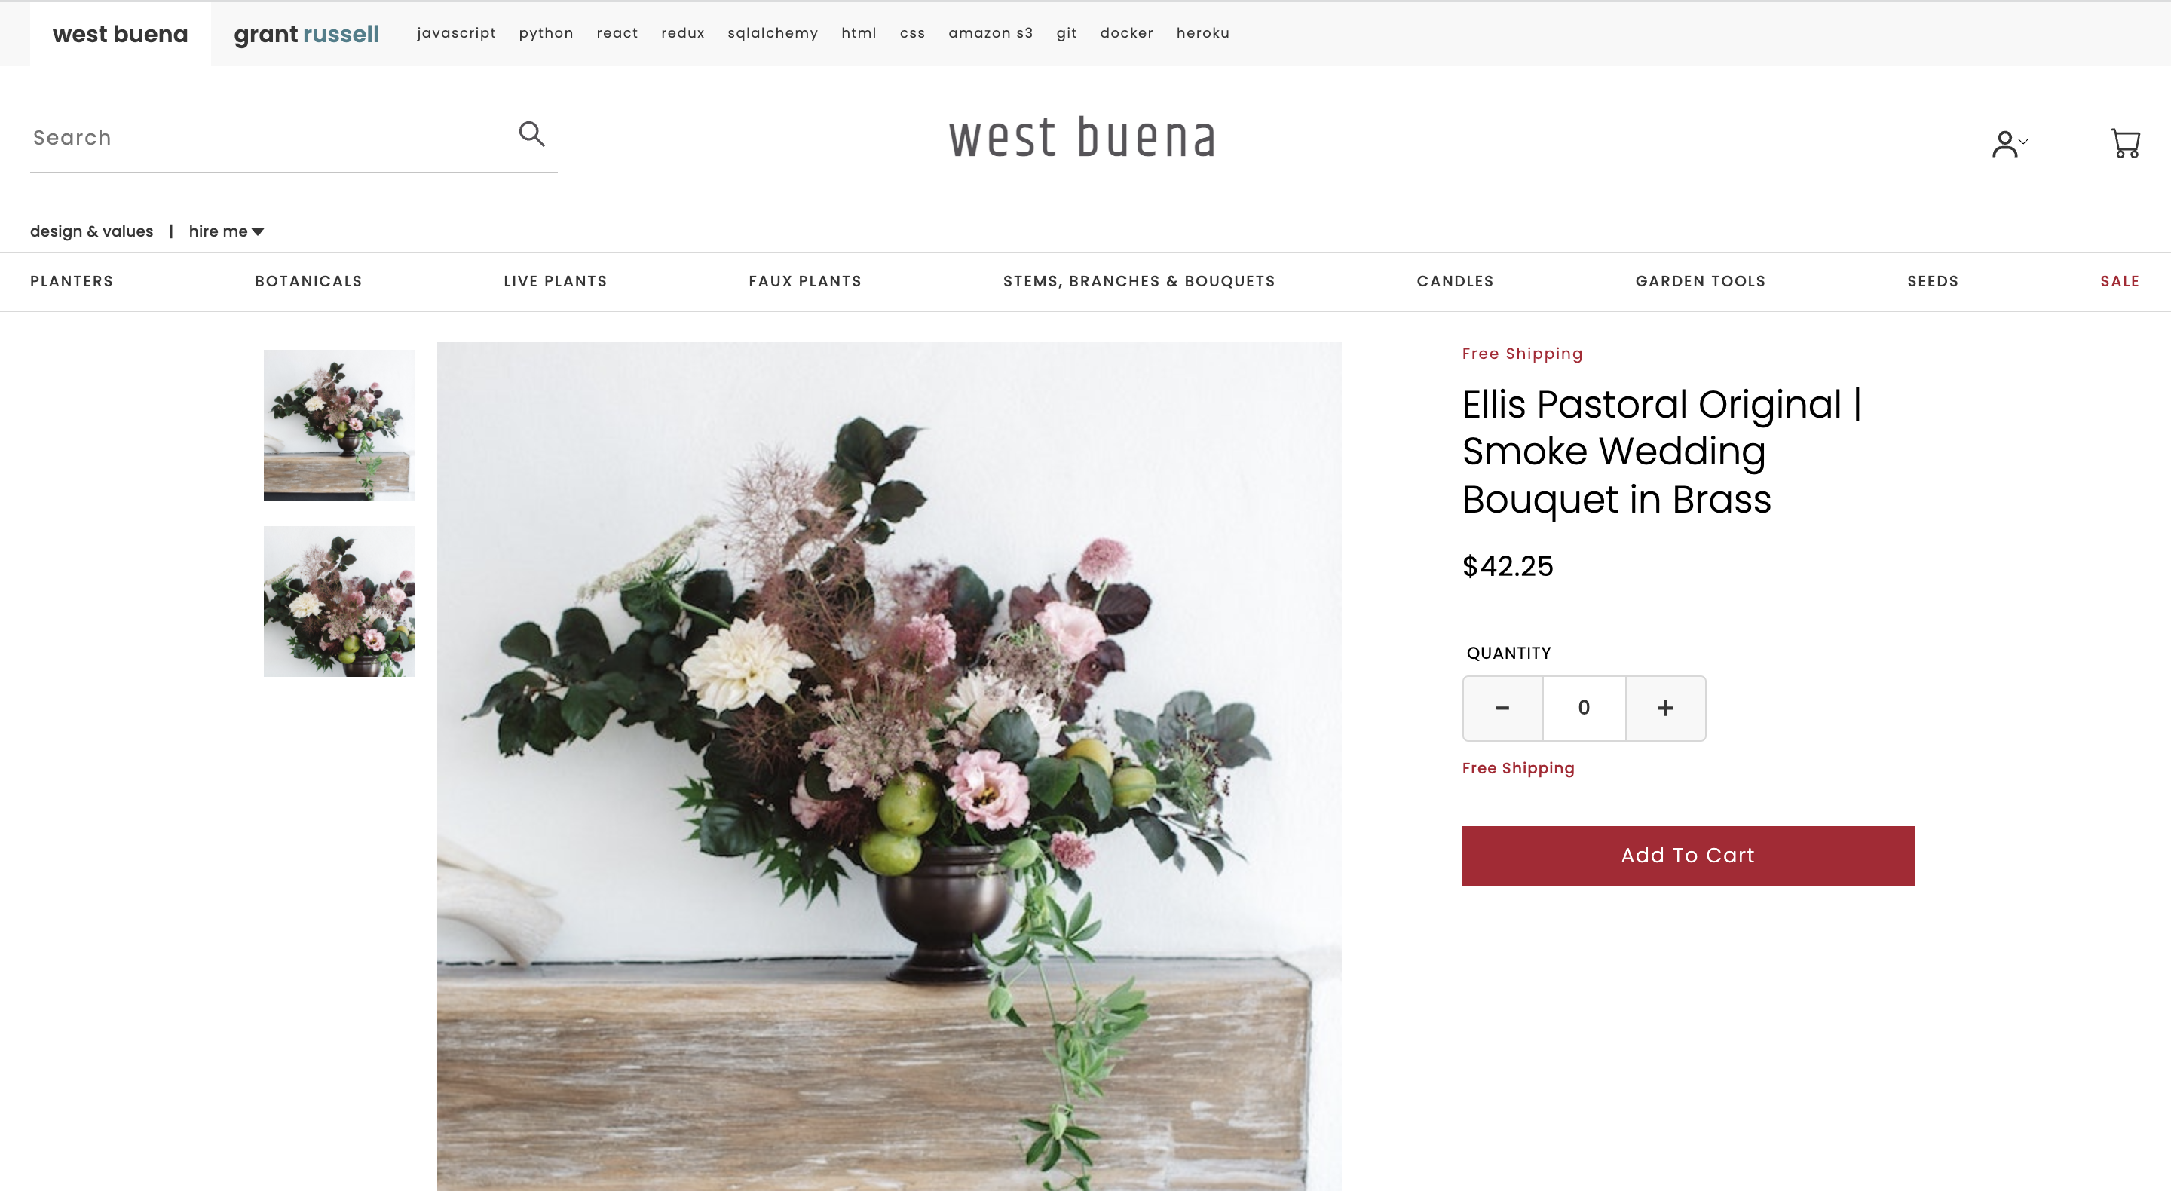Click the search magnifier icon
2171x1191 pixels.
(x=531, y=134)
